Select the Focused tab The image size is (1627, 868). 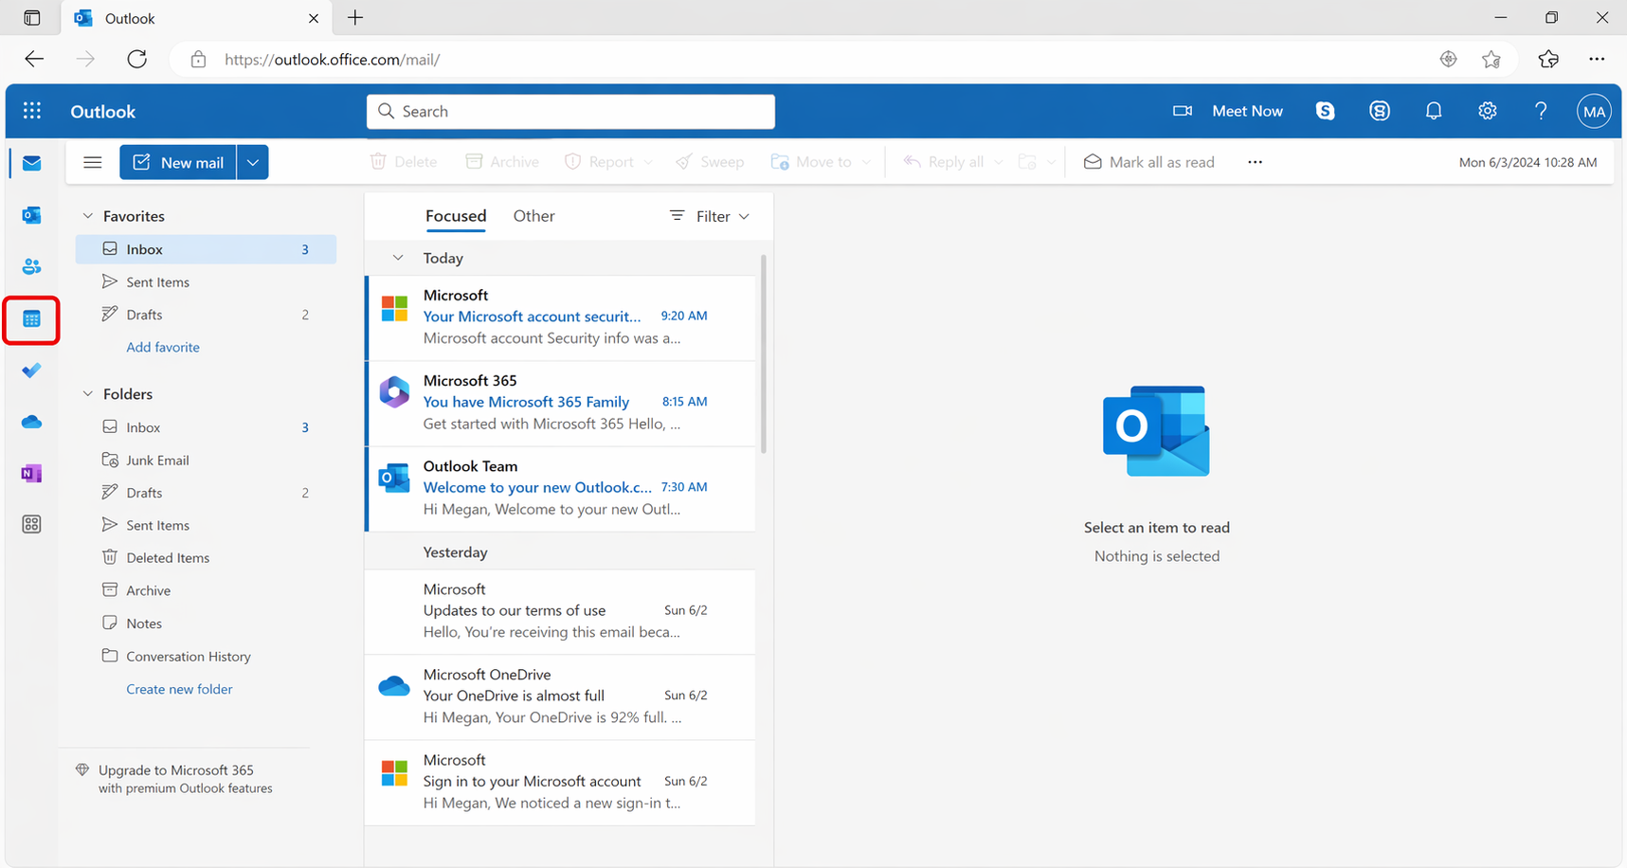click(x=456, y=216)
